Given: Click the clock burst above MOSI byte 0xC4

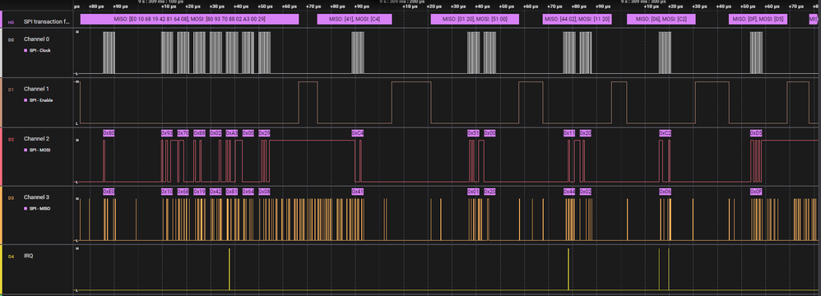Looking at the screenshot, I should 358,53.
